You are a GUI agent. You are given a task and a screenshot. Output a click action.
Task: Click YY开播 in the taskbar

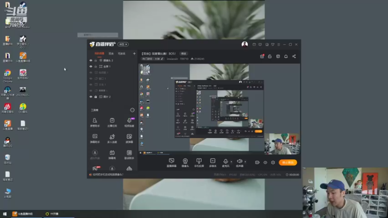pos(59,214)
